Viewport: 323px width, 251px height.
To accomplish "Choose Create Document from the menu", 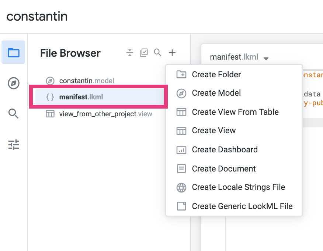I will (x=234, y=169).
